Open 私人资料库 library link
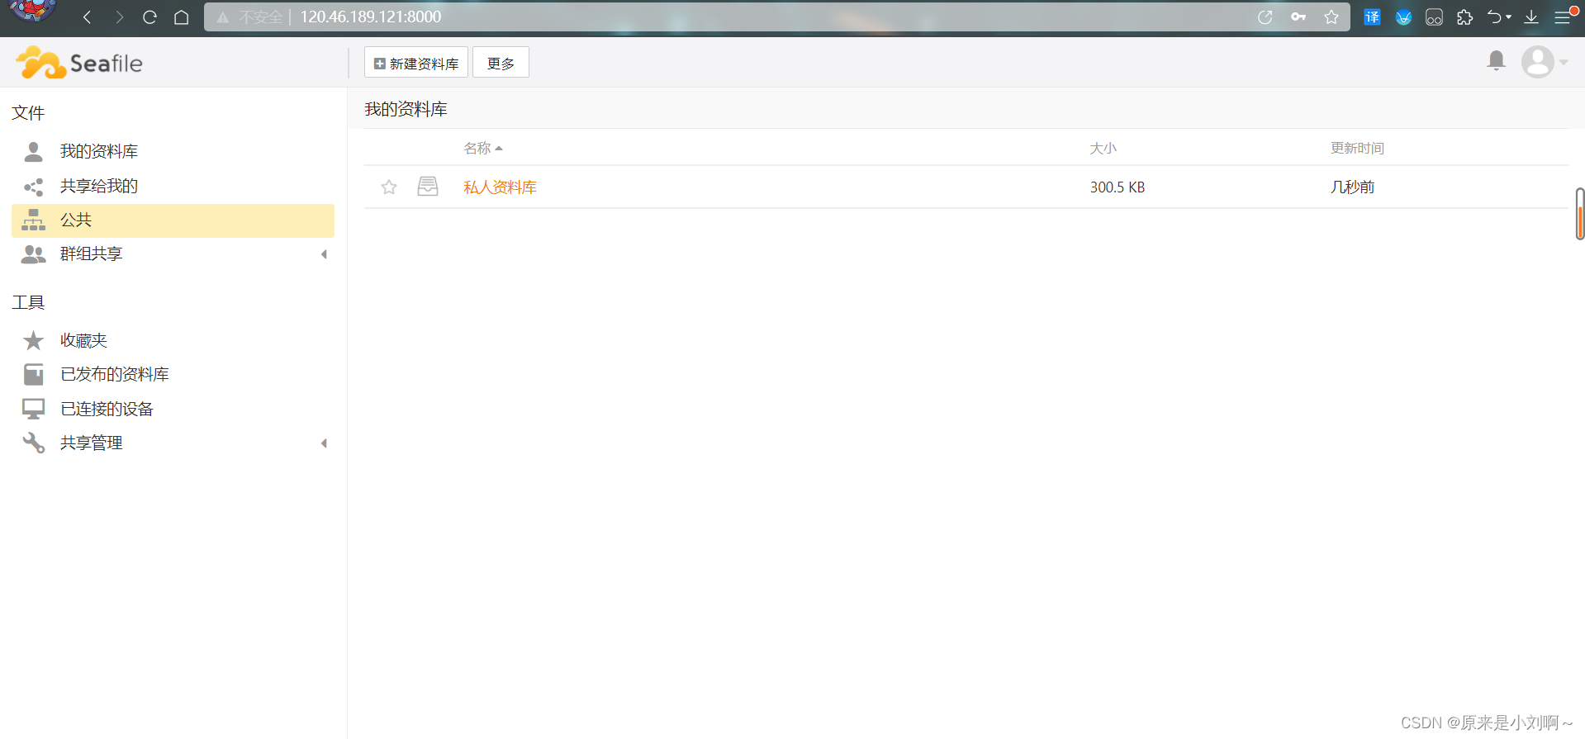 tap(500, 187)
